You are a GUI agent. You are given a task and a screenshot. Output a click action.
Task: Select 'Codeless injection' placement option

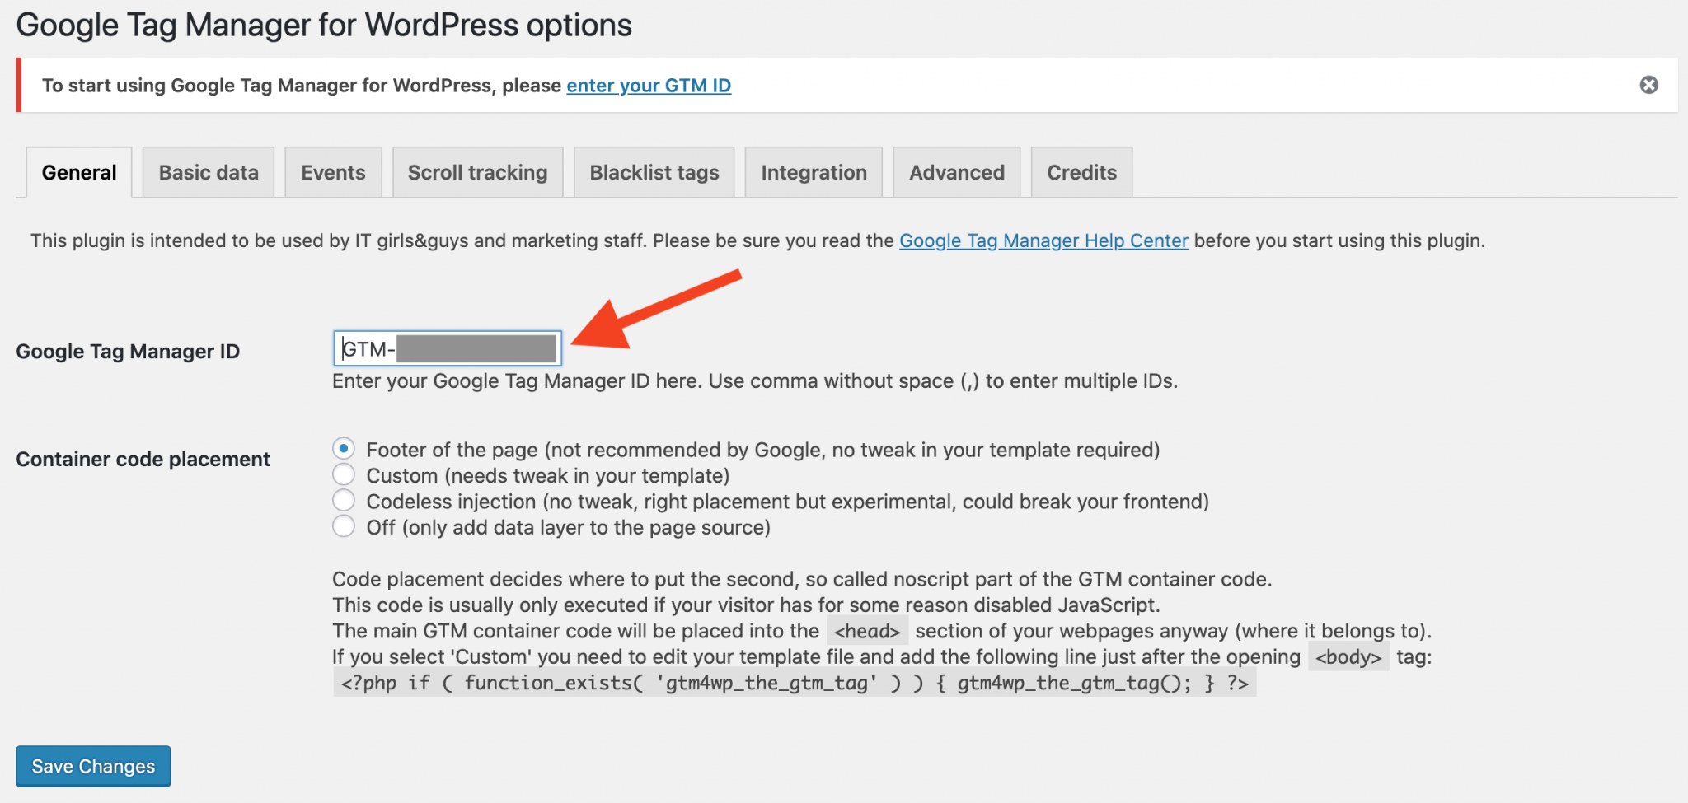[344, 500]
